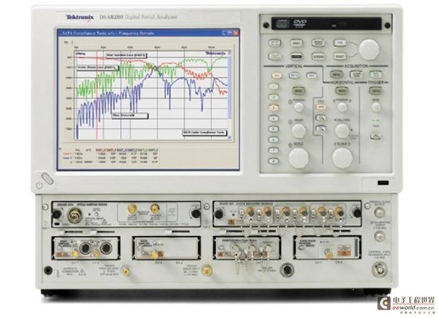The height and width of the screenshot is (318, 438).
Task: Click the trigger prescale input SMA connector
Action: click(126, 270)
